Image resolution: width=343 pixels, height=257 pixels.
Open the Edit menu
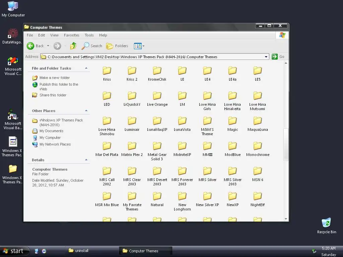(x=41, y=35)
